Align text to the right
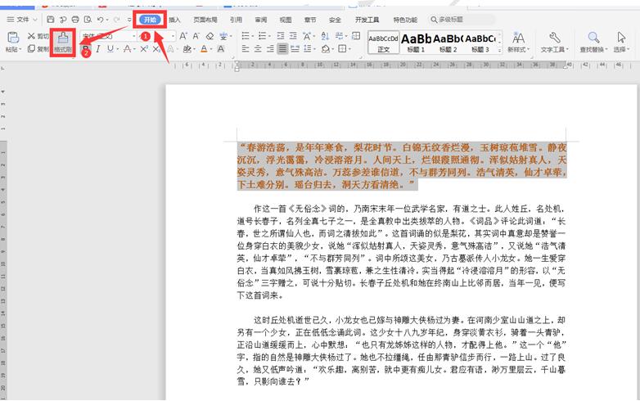Image resolution: width=640 pixels, height=401 pixels. click(x=270, y=49)
